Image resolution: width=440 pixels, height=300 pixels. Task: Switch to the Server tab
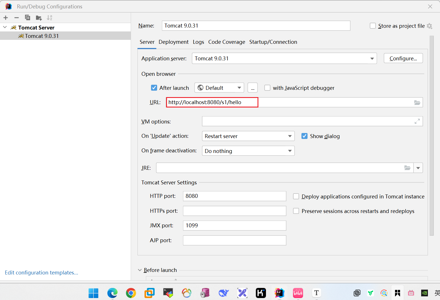[147, 42]
